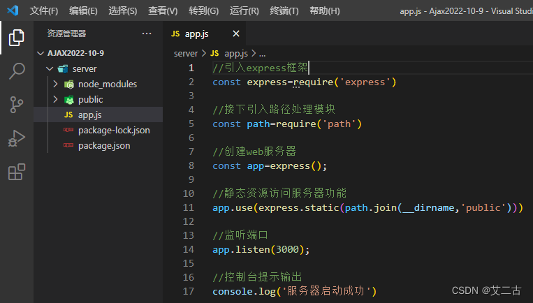Open the explorer more actions ellipsis

coord(147,34)
